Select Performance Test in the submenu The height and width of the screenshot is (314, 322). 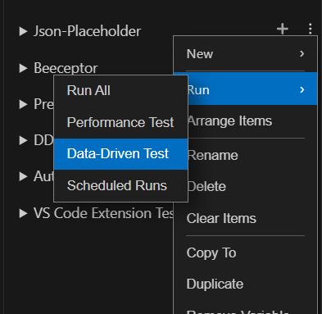[121, 122]
